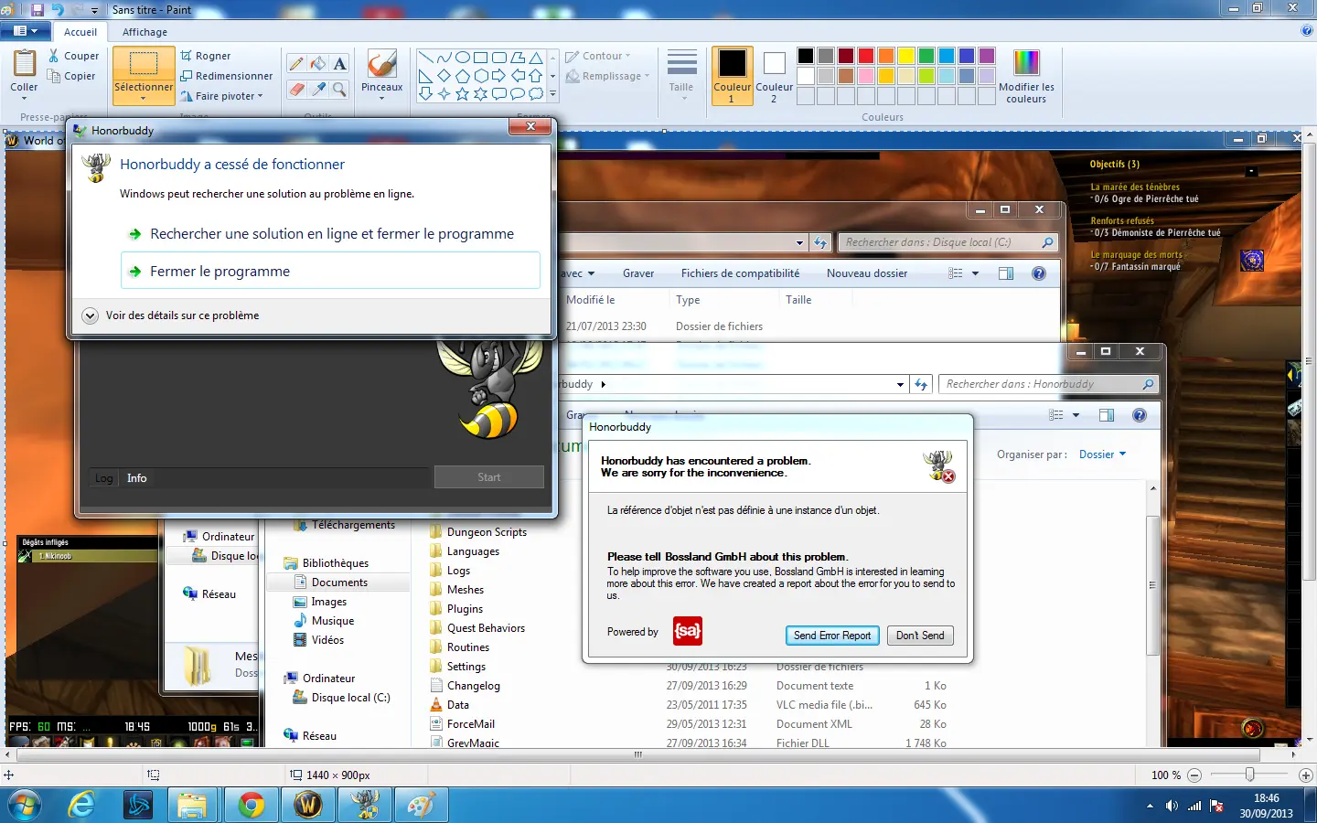Click Fermer le programme in the Honorbuddy crash dialog
This screenshot has width=1317, height=823.
(330, 272)
